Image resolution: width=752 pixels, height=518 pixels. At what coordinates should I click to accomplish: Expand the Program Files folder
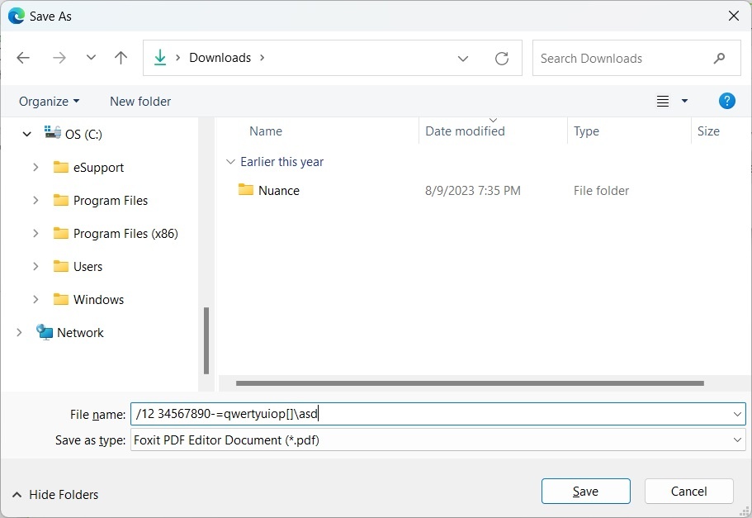pyautogui.click(x=35, y=200)
